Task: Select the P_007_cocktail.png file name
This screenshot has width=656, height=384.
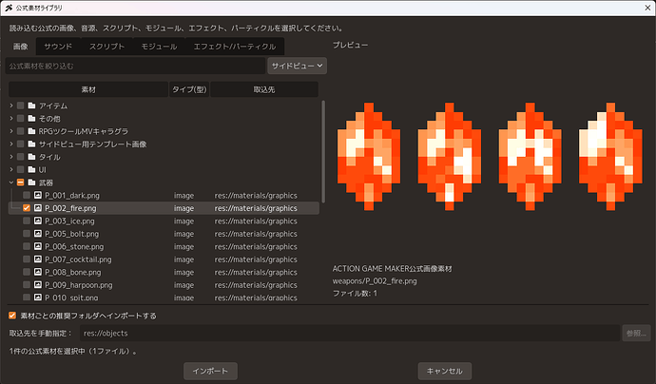Action: click(x=78, y=259)
